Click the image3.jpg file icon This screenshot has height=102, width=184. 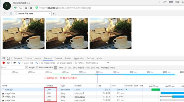(x=3, y=100)
